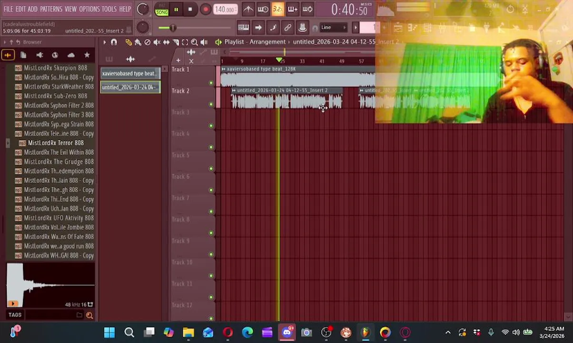573x343 pixels.
Task: Click the red Record button
Action: click(205, 9)
